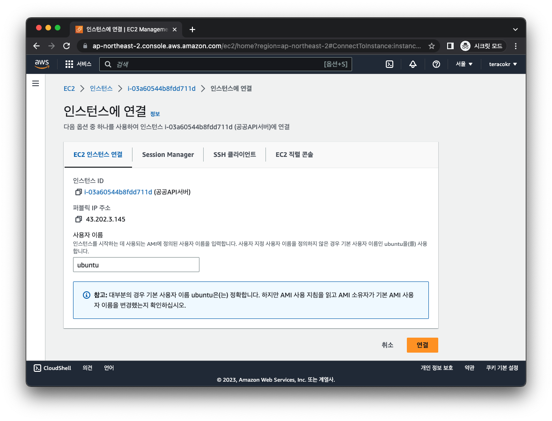The image size is (552, 421).
Task: Open the Seoul region dropdown
Action: 464,64
